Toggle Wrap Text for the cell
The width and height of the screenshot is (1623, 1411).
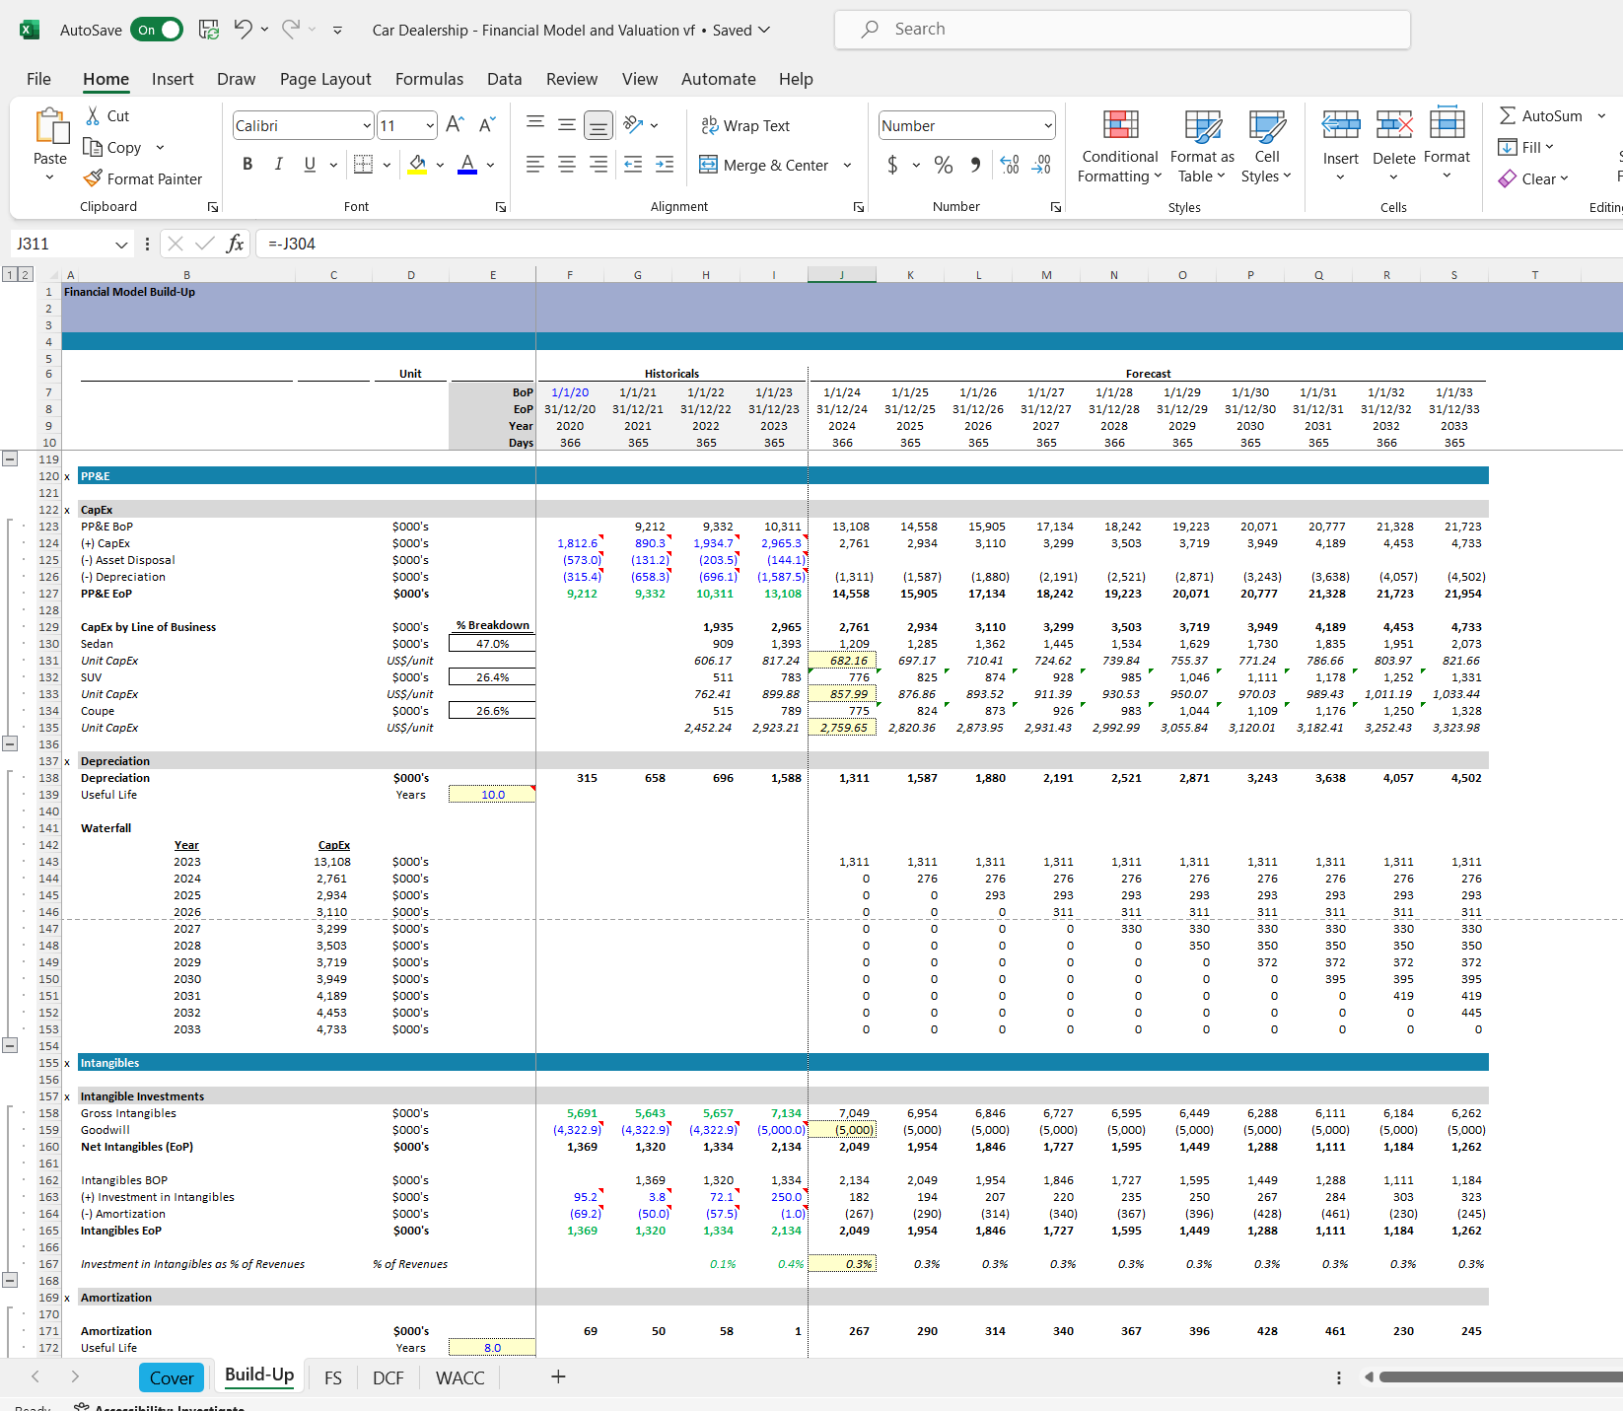(745, 125)
